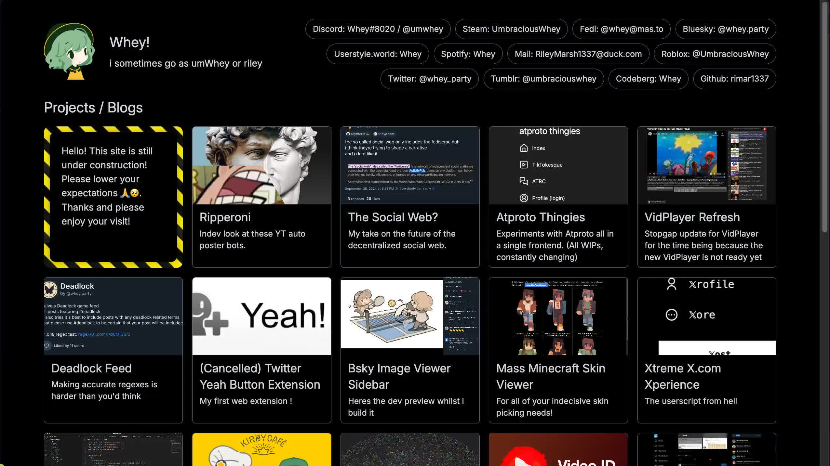The height and width of the screenshot is (466, 830).
Task: Open the Discord Whey#8020 contact pill
Action: pyautogui.click(x=378, y=29)
